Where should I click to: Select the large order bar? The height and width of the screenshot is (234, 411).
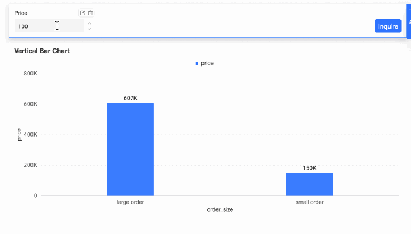coord(131,149)
